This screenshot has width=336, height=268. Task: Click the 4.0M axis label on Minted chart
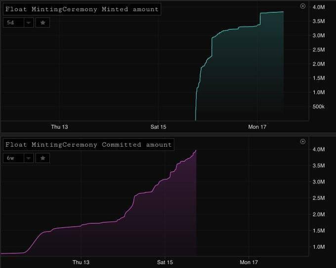(x=318, y=7)
